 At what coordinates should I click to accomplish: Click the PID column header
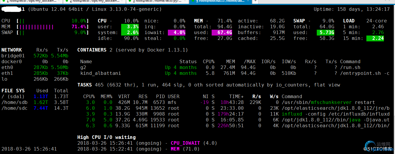point(161,97)
